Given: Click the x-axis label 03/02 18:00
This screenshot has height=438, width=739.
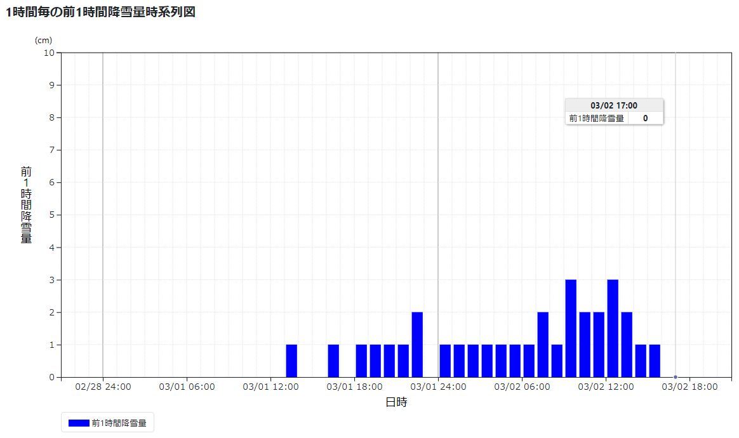Looking at the screenshot, I should pyautogui.click(x=690, y=387).
